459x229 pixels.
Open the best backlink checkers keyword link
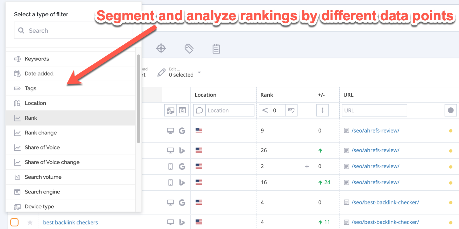(70, 222)
